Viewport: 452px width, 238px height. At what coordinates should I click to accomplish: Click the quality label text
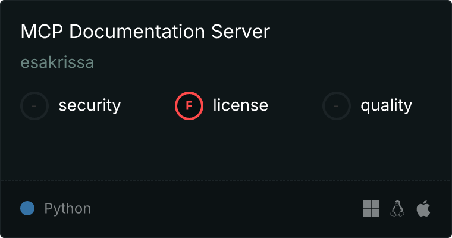click(386, 106)
